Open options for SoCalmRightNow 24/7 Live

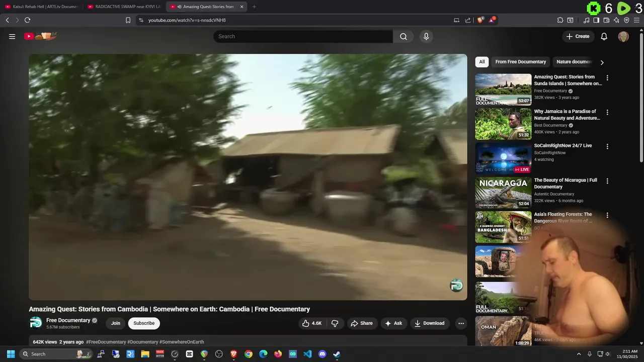607,146
